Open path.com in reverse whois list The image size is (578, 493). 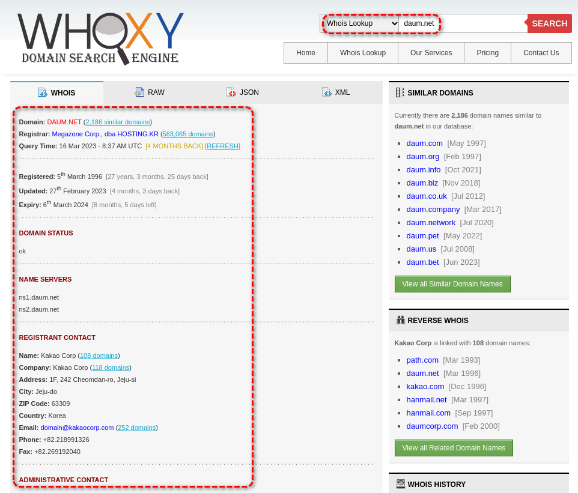[x=422, y=360]
